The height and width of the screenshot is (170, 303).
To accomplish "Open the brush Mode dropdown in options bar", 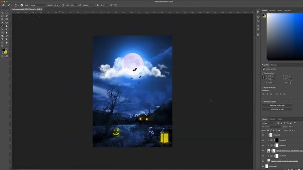I will pos(38,5).
